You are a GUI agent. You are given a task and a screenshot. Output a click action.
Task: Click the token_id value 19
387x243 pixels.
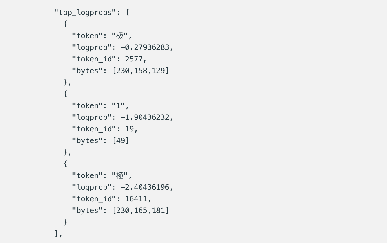click(x=130, y=129)
